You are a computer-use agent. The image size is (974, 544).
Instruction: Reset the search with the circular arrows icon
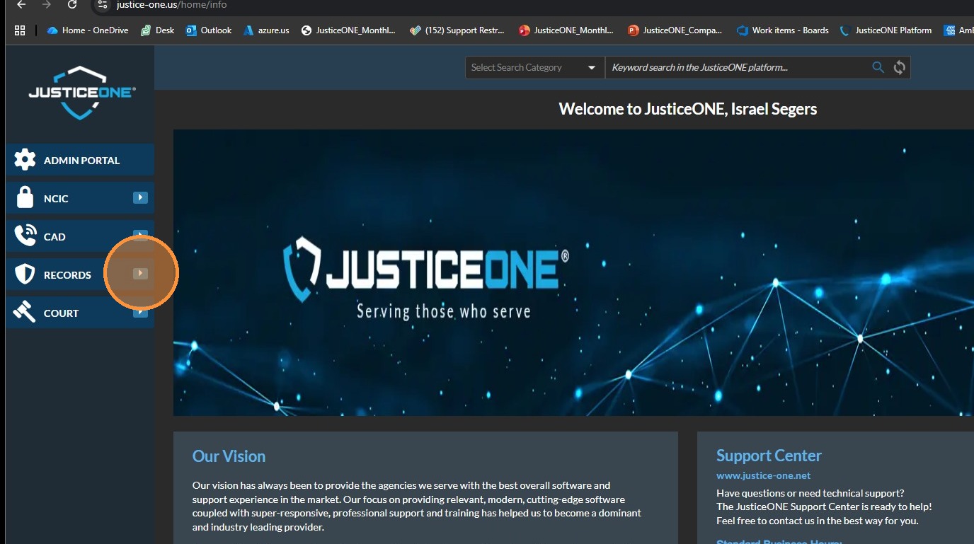coord(899,67)
